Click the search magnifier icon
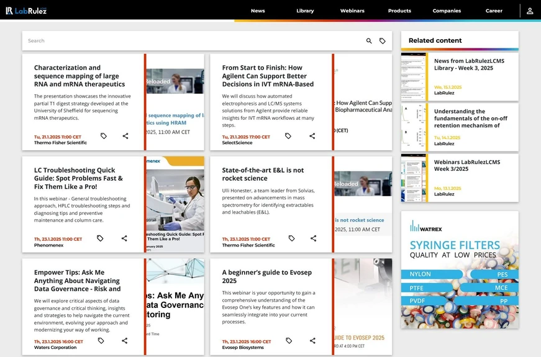Screen dimensions: 541x357 [369, 41]
